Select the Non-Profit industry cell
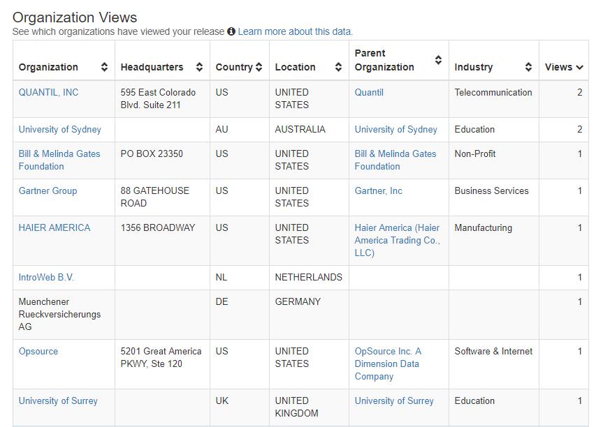This screenshot has height=427, width=603. click(494, 160)
